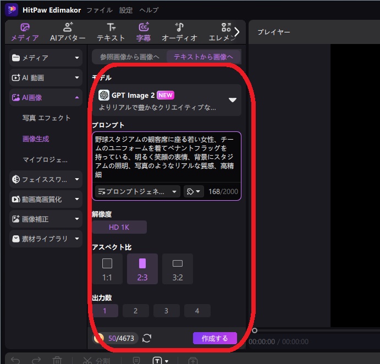
Task: Open the ファイル menu
Action: click(x=100, y=10)
